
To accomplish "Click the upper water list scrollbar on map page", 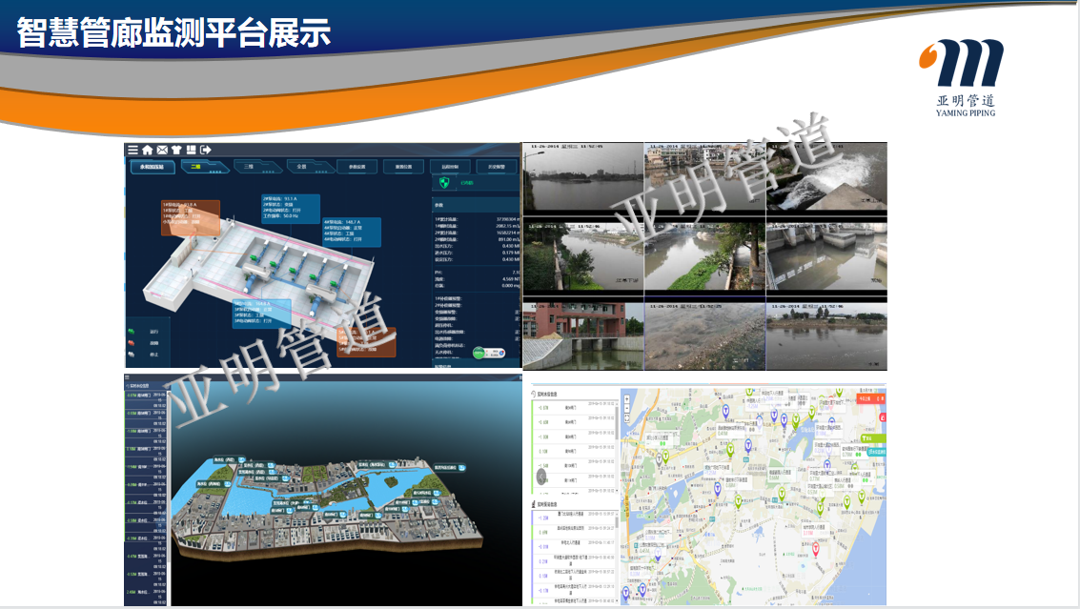I will 617,422.
